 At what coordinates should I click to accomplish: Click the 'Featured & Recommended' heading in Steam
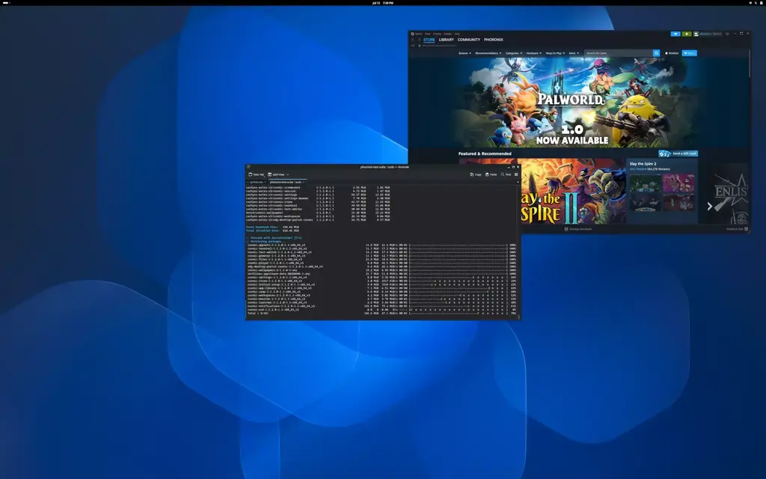[485, 153]
